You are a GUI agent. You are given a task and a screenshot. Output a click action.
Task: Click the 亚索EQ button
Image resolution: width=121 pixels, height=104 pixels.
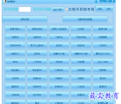(x=37, y=54)
